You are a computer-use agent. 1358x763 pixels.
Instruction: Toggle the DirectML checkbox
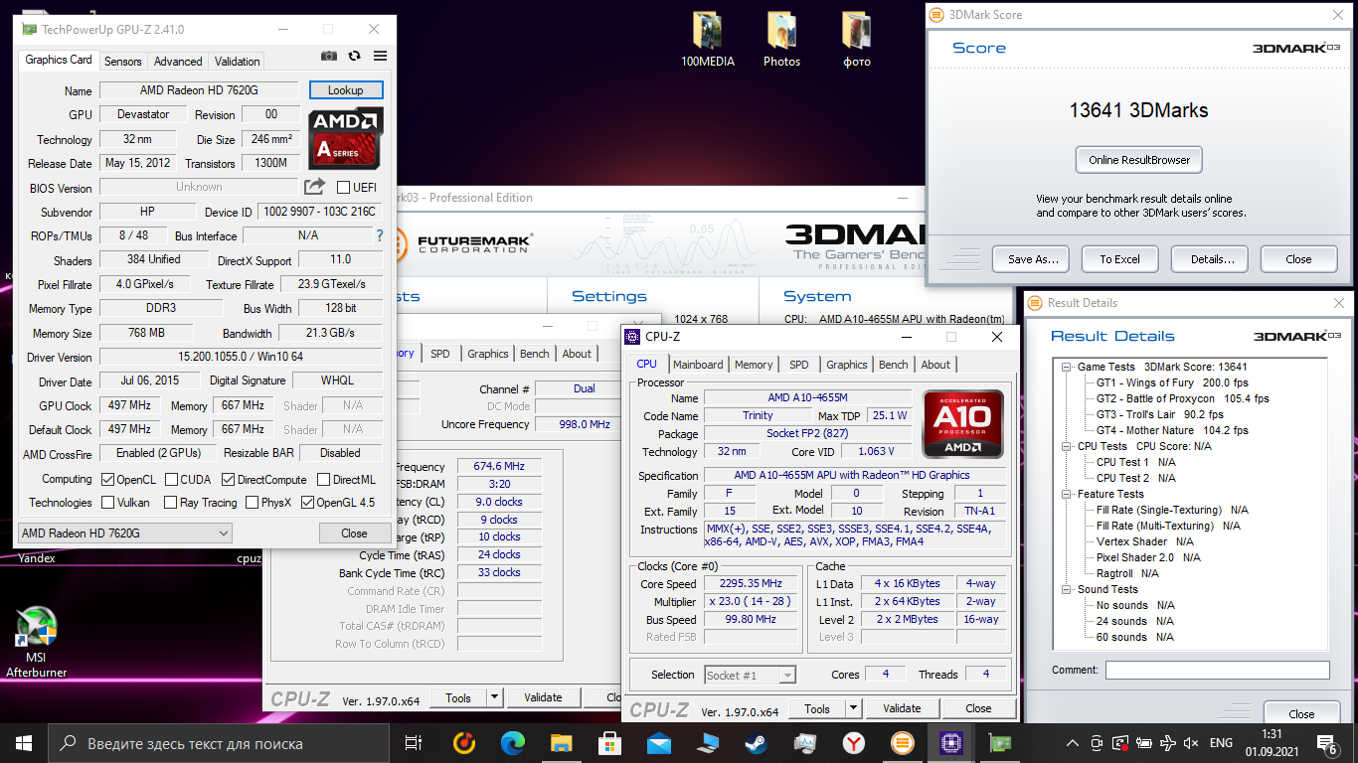tap(323, 479)
